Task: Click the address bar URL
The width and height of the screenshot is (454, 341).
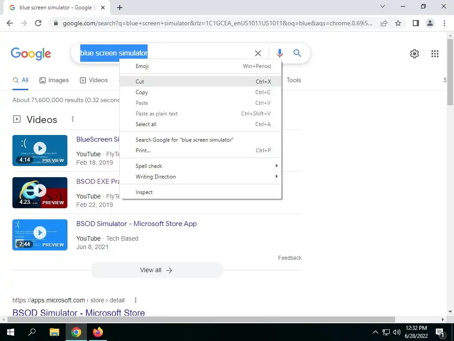Action: pyautogui.click(x=217, y=23)
